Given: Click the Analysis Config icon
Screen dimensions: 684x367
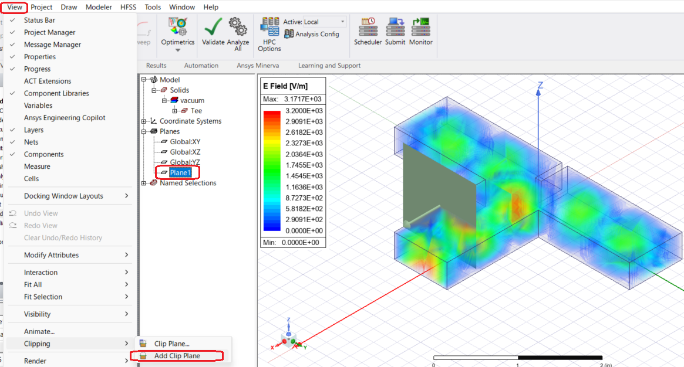Looking at the screenshot, I should 289,34.
